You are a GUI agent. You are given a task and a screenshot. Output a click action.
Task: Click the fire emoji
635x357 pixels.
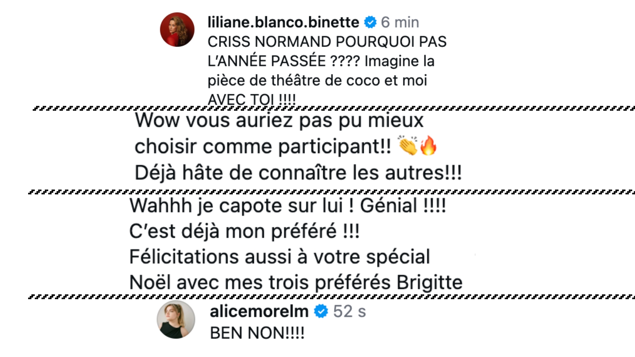coord(428,146)
